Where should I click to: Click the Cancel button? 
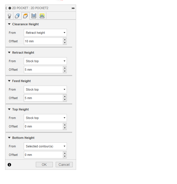tap(64, 165)
